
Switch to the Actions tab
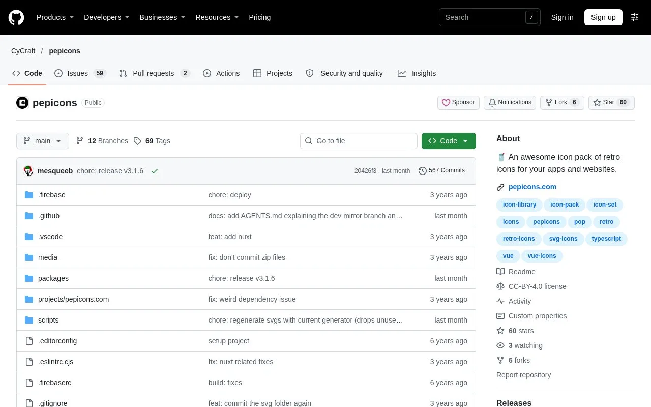pos(221,73)
